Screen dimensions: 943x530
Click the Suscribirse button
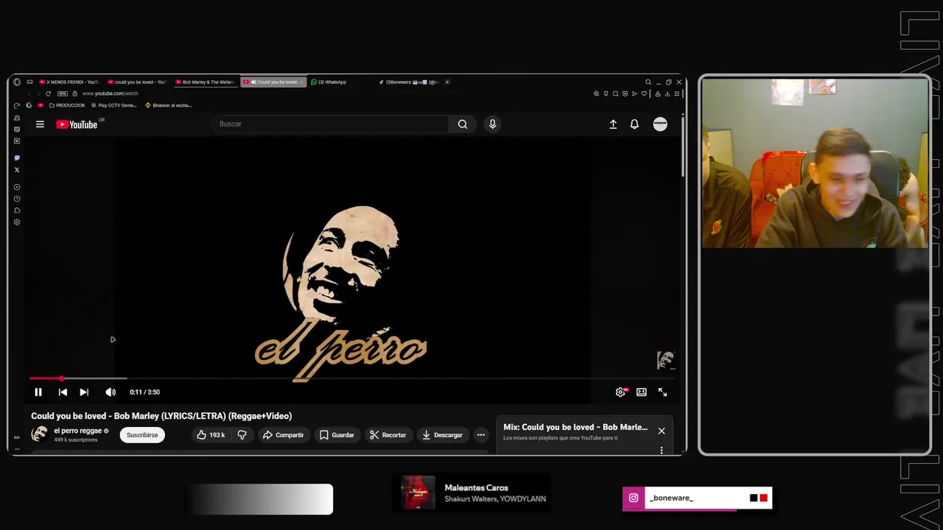(142, 435)
